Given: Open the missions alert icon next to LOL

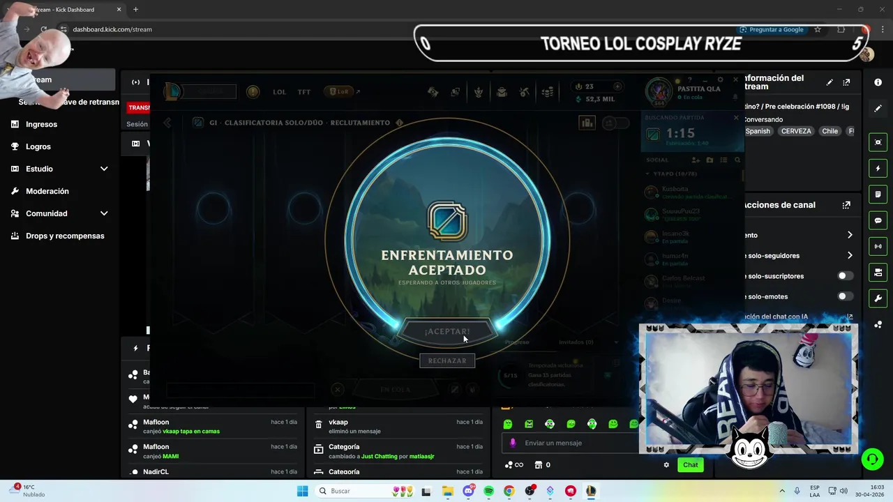Looking at the screenshot, I should point(253,92).
